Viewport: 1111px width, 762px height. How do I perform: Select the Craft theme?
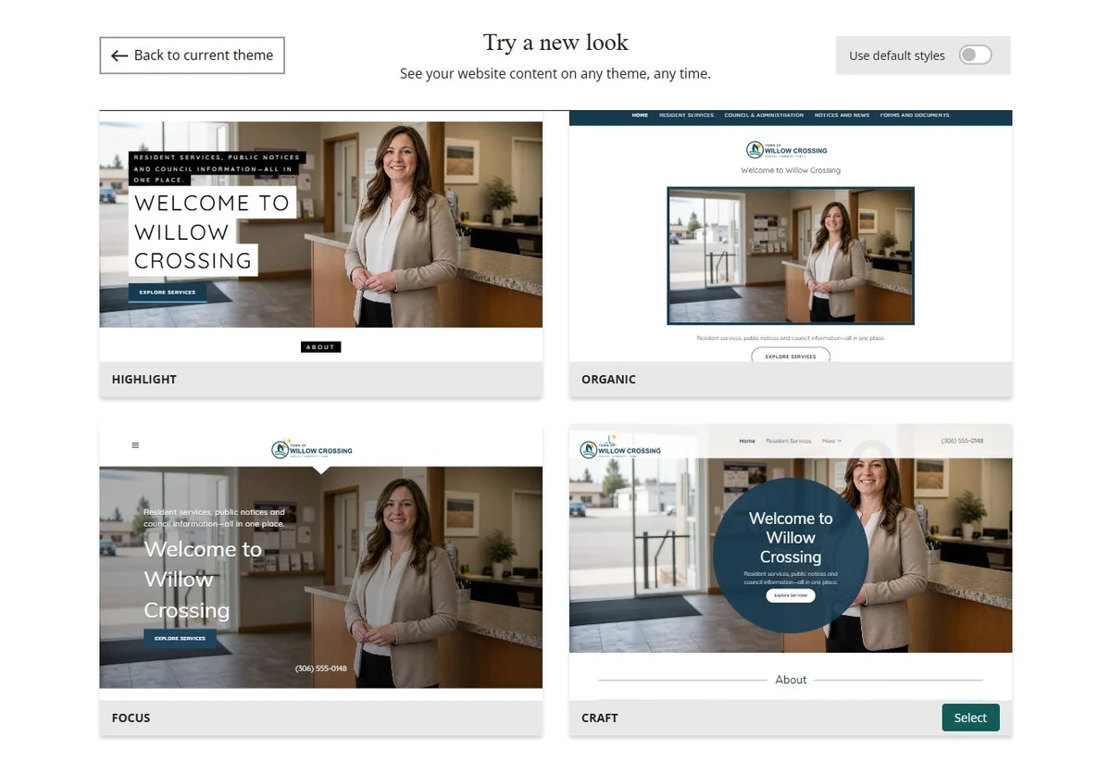[970, 718]
